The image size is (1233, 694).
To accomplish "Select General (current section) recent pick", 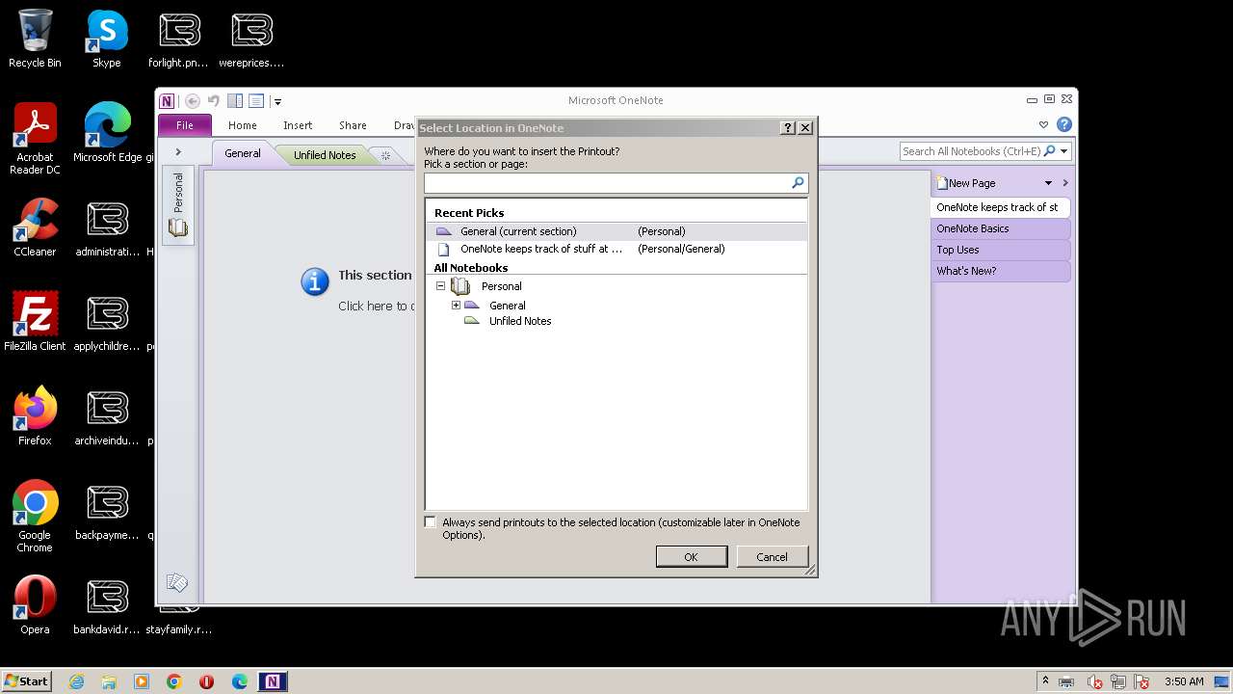I will pyautogui.click(x=616, y=231).
